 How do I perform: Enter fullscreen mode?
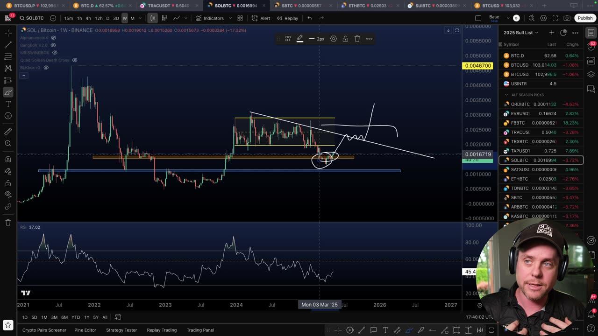click(x=555, y=18)
